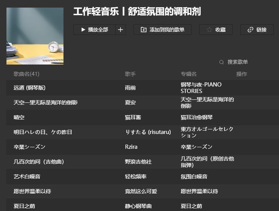
Task: Open artist 猫耳酱
Action: pyautogui.click(x=133, y=117)
